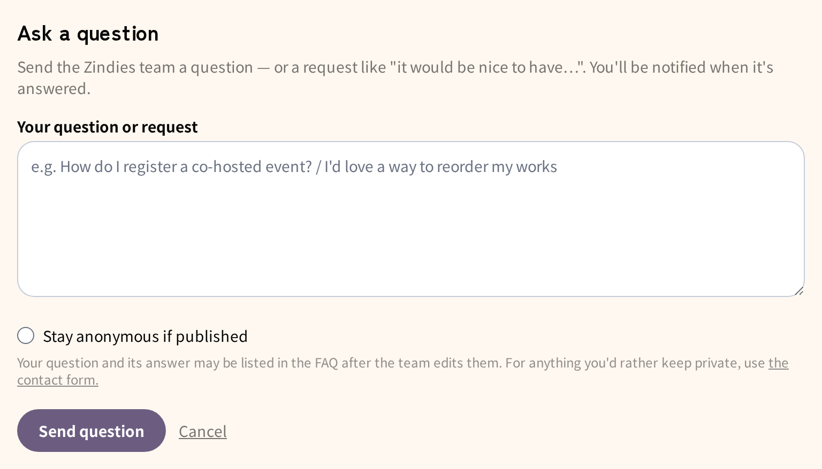Submit with the Send question button
The height and width of the screenshot is (469, 822).
click(92, 431)
